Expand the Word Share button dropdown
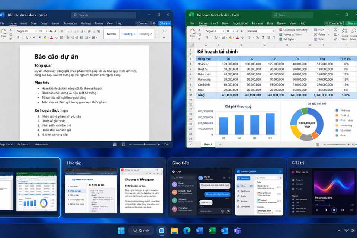357x238 pixels. [169, 23]
